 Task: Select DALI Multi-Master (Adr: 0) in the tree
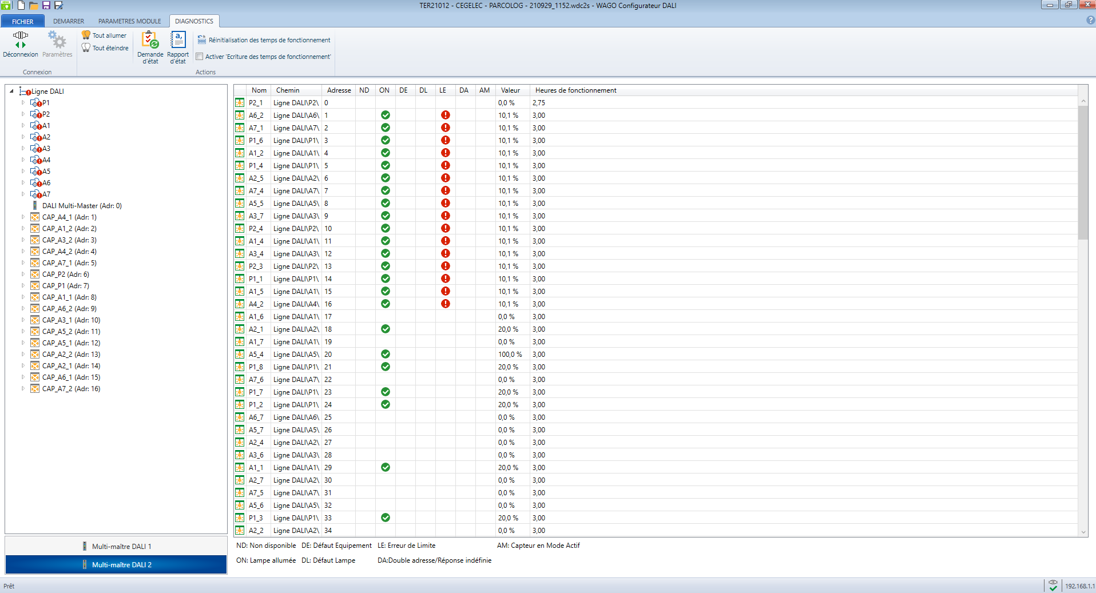click(x=81, y=206)
